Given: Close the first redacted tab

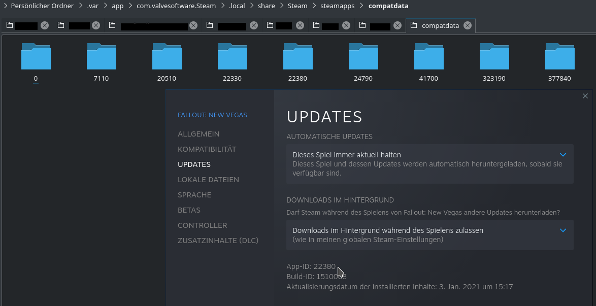Looking at the screenshot, I should (45, 25).
